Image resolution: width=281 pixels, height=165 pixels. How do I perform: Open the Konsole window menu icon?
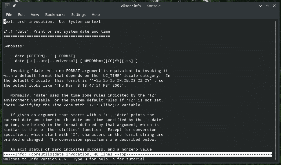click(x=7, y=6)
